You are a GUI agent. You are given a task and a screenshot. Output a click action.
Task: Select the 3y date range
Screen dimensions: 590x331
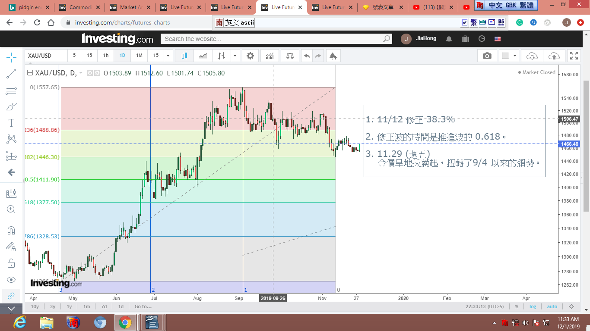click(x=52, y=306)
